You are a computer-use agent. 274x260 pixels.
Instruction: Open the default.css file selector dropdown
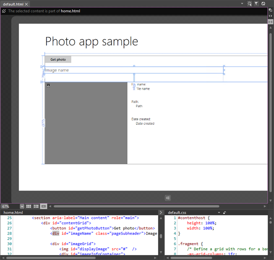point(219,213)
